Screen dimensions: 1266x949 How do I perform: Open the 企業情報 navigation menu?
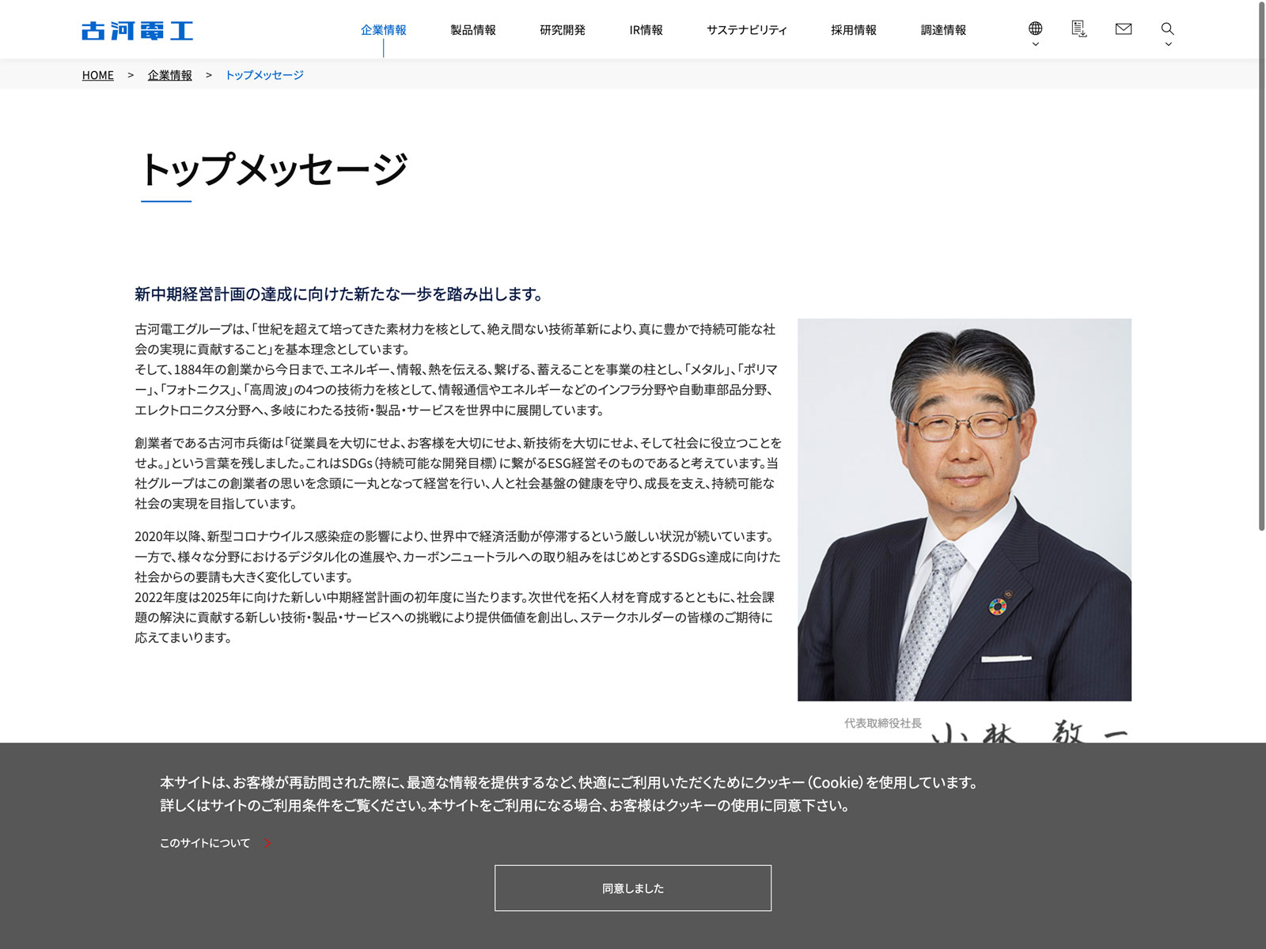(x=383, y=30)
